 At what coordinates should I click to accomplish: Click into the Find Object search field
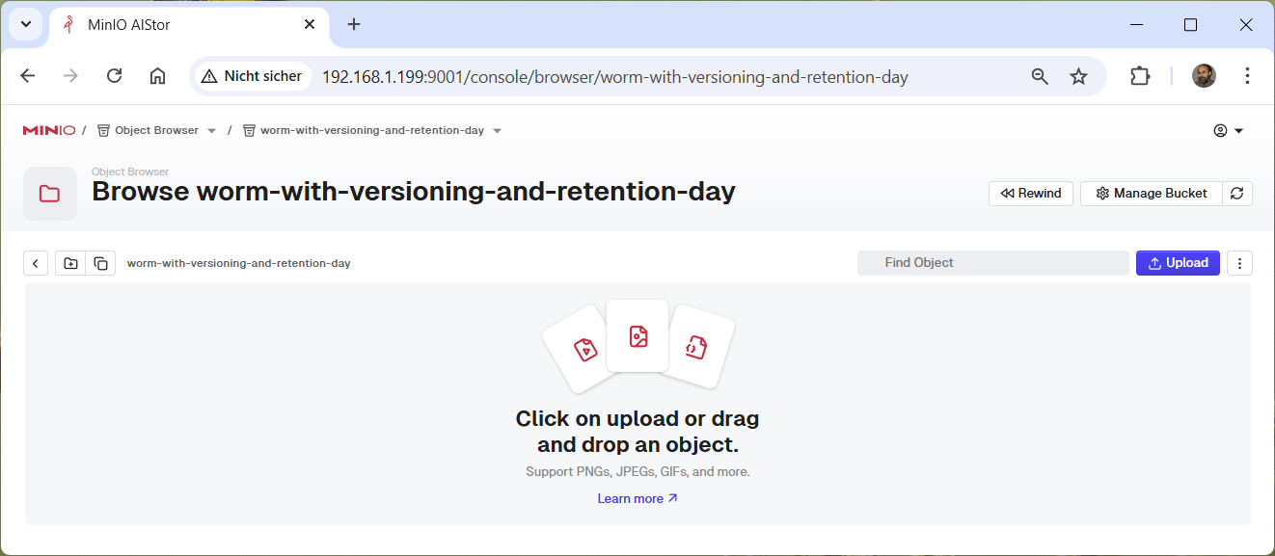click(992, 263)
